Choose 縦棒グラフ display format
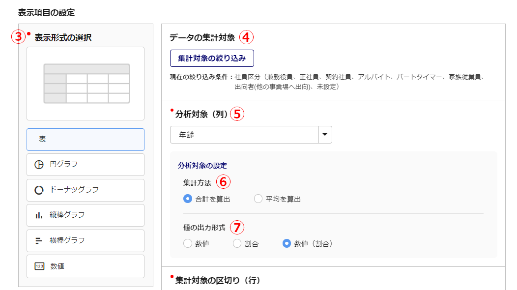This screenshot has height=290, width=517. pos(86,215)
